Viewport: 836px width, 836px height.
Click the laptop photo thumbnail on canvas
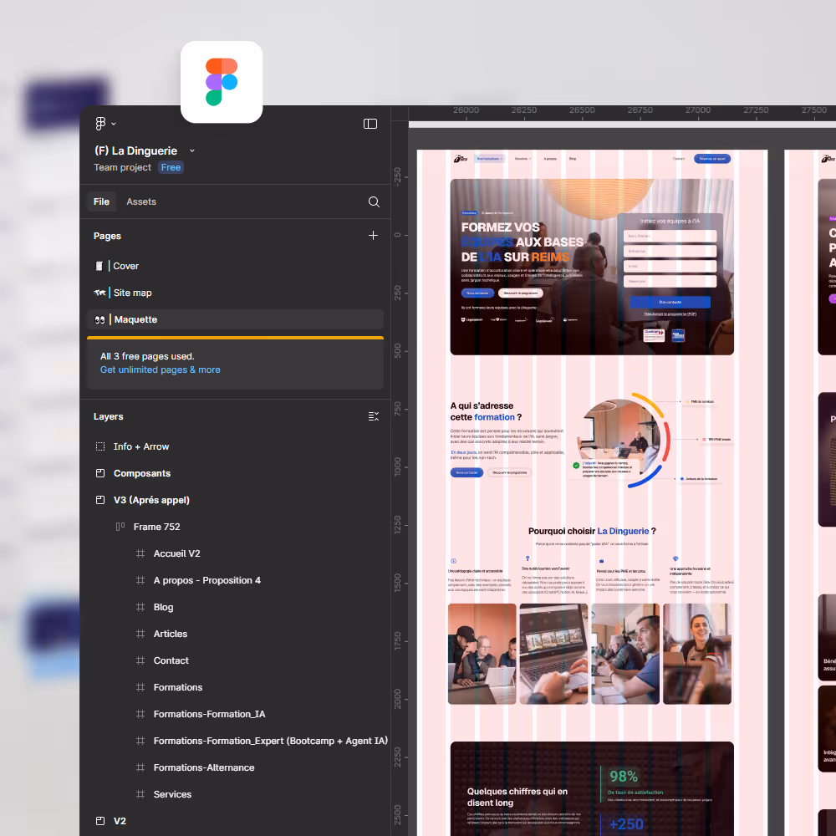(553, 654)
